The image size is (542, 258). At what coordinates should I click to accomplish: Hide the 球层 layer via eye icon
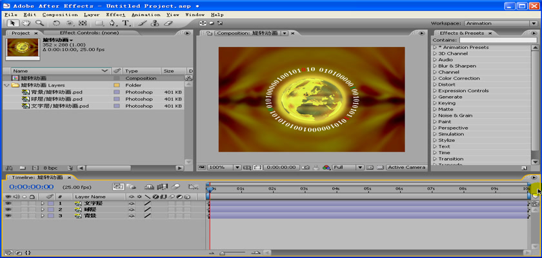click(8, 210)
